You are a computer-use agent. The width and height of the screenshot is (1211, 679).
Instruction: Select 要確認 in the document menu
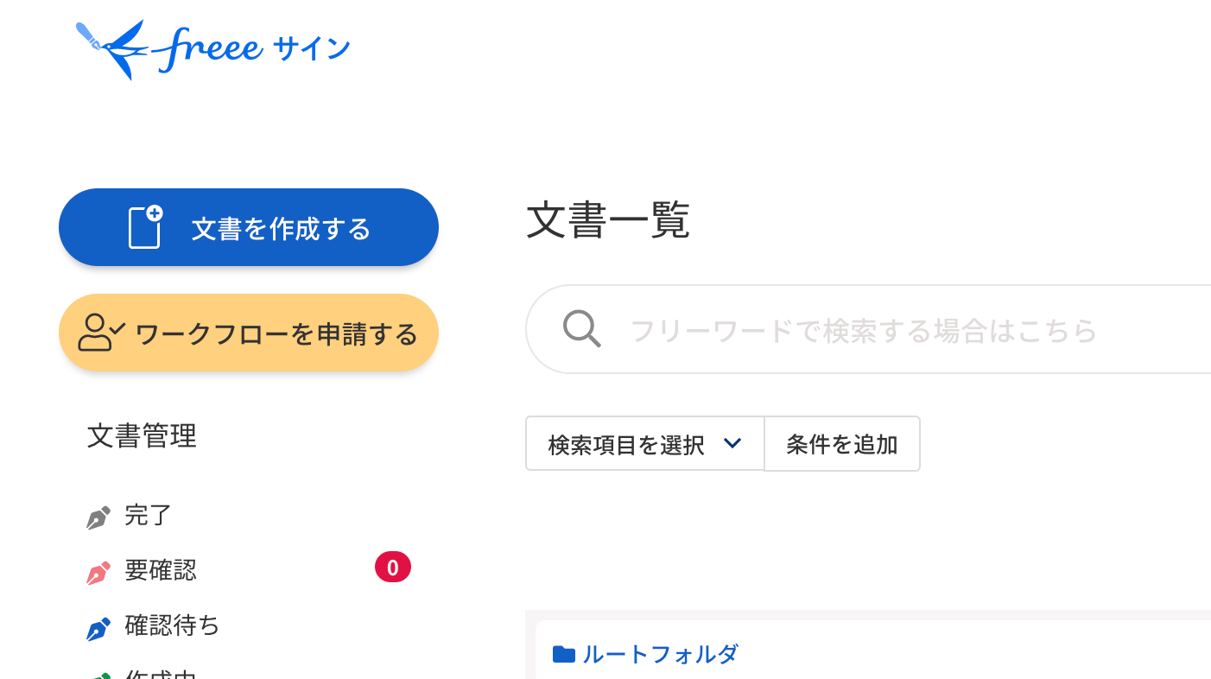pos(161,570)
